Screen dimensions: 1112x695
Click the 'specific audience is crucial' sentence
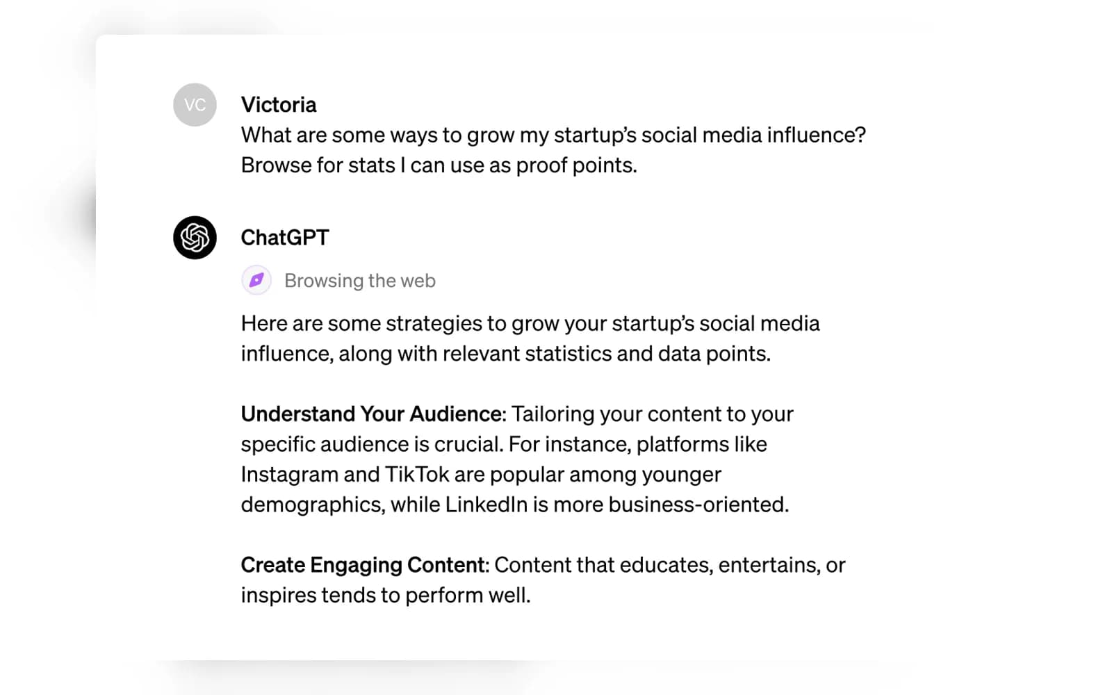tap(371, 444)
